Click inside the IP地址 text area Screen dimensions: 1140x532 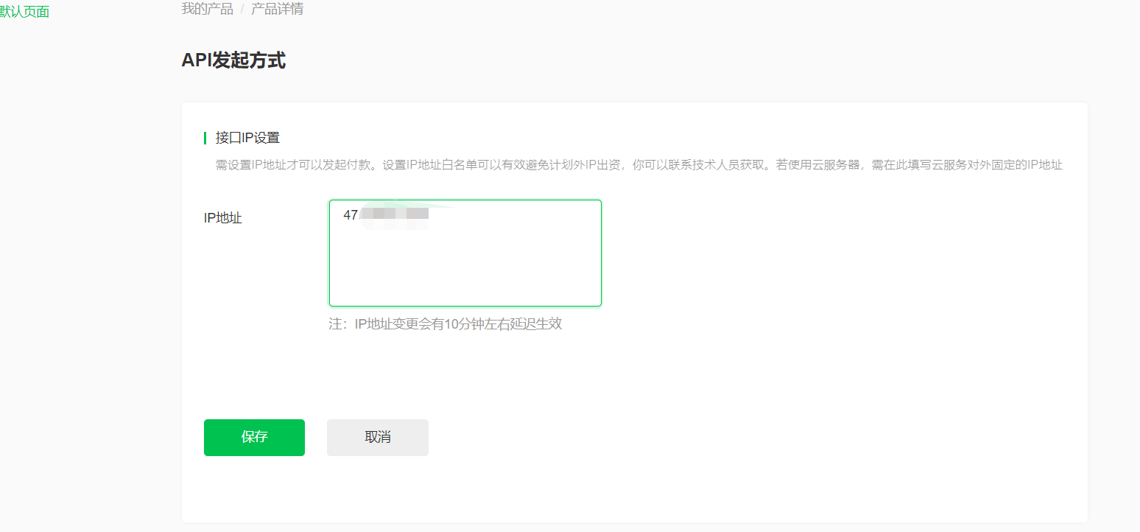[465, 253]
